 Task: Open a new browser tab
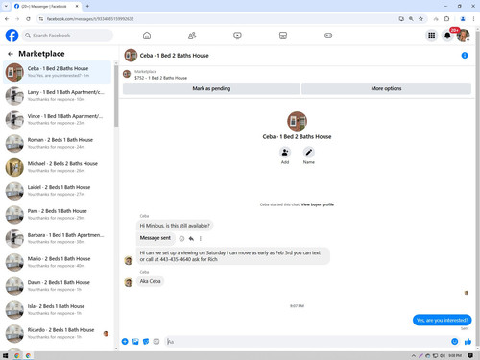(x=87, y=6)
